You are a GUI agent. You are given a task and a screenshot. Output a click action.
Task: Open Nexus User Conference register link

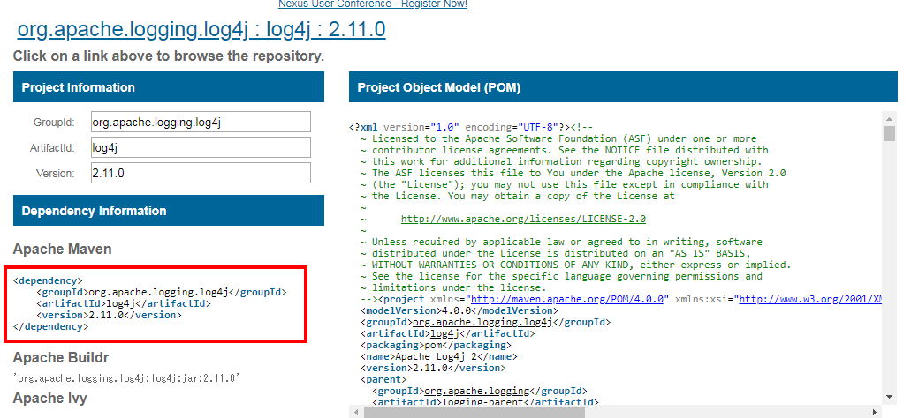click(372, 4)
